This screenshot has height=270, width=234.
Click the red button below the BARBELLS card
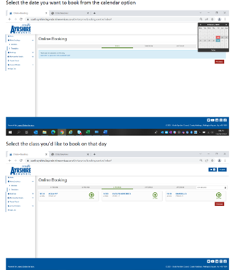point(219,204)
